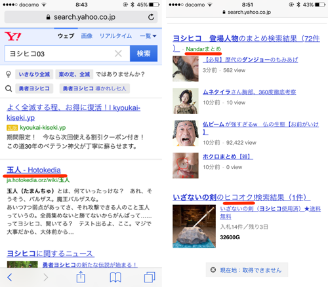
Task: Switch to the リアルタイム tab
Action: (x=115, y=36)
